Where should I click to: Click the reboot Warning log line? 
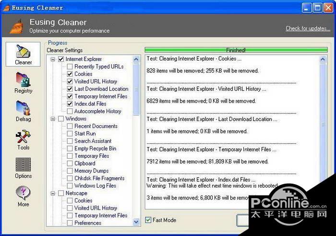[x=212, y=186]
